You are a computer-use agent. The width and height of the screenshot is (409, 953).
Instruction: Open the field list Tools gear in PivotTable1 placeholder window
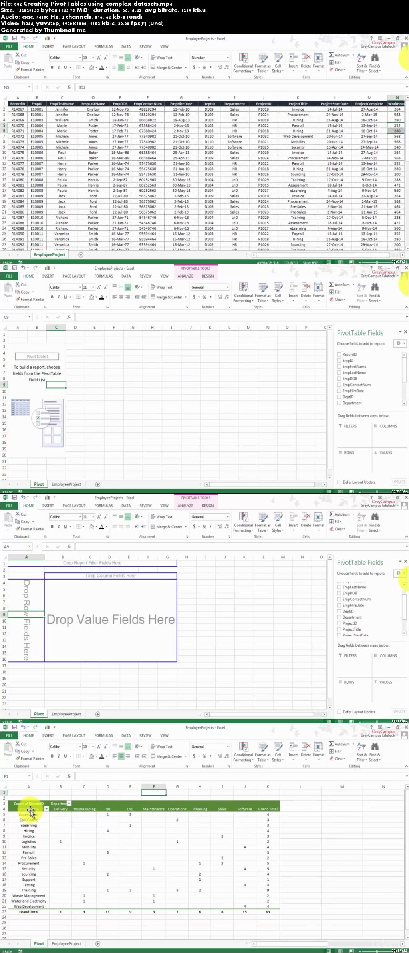tap(400, 343)
